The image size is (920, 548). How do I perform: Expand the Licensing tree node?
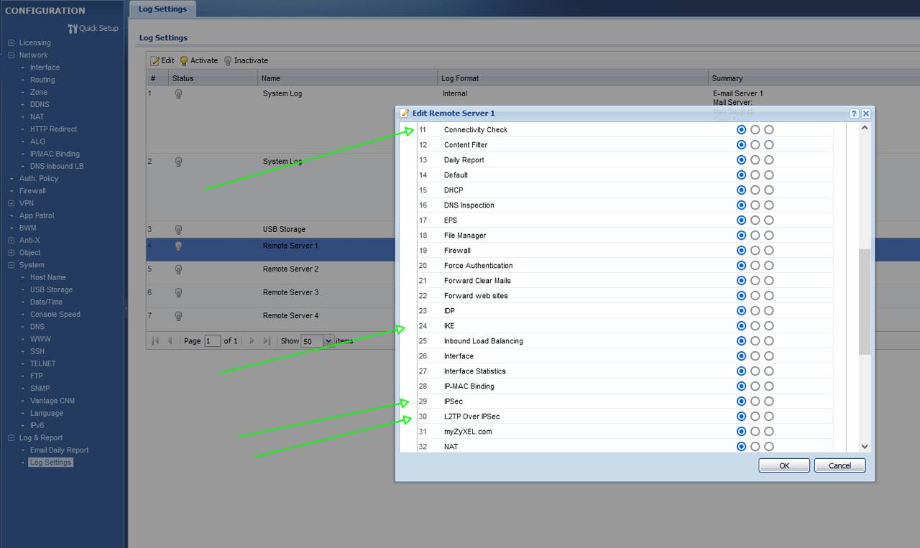coord(11,43)
